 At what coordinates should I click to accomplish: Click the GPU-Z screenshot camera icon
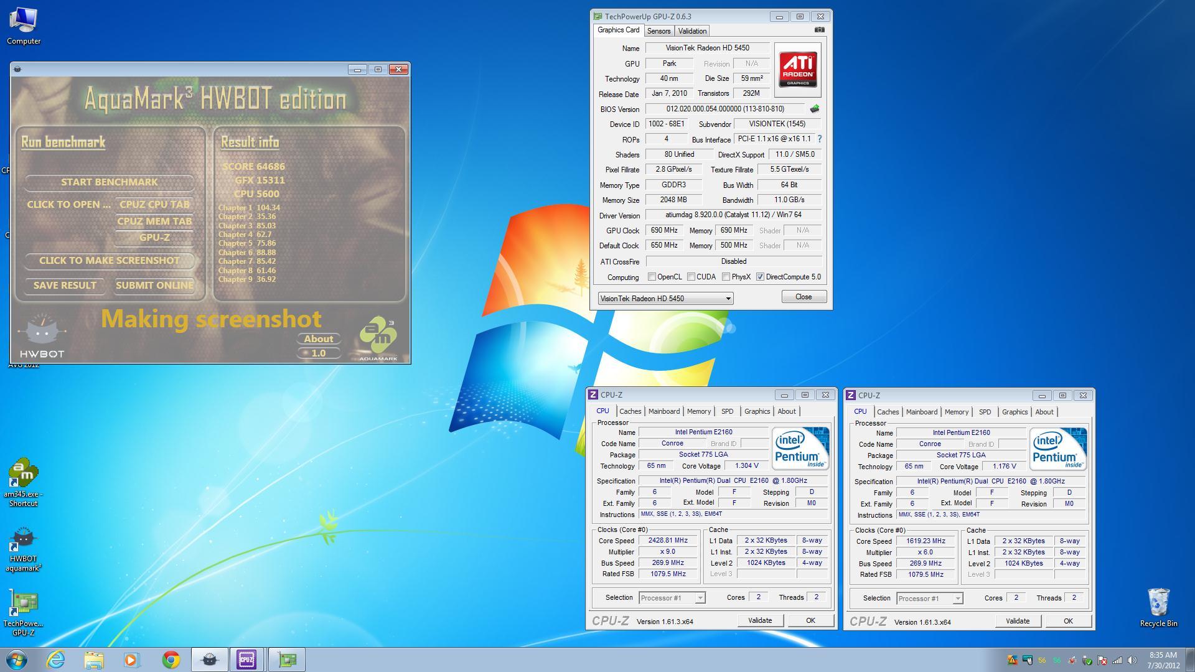[819, 29]
